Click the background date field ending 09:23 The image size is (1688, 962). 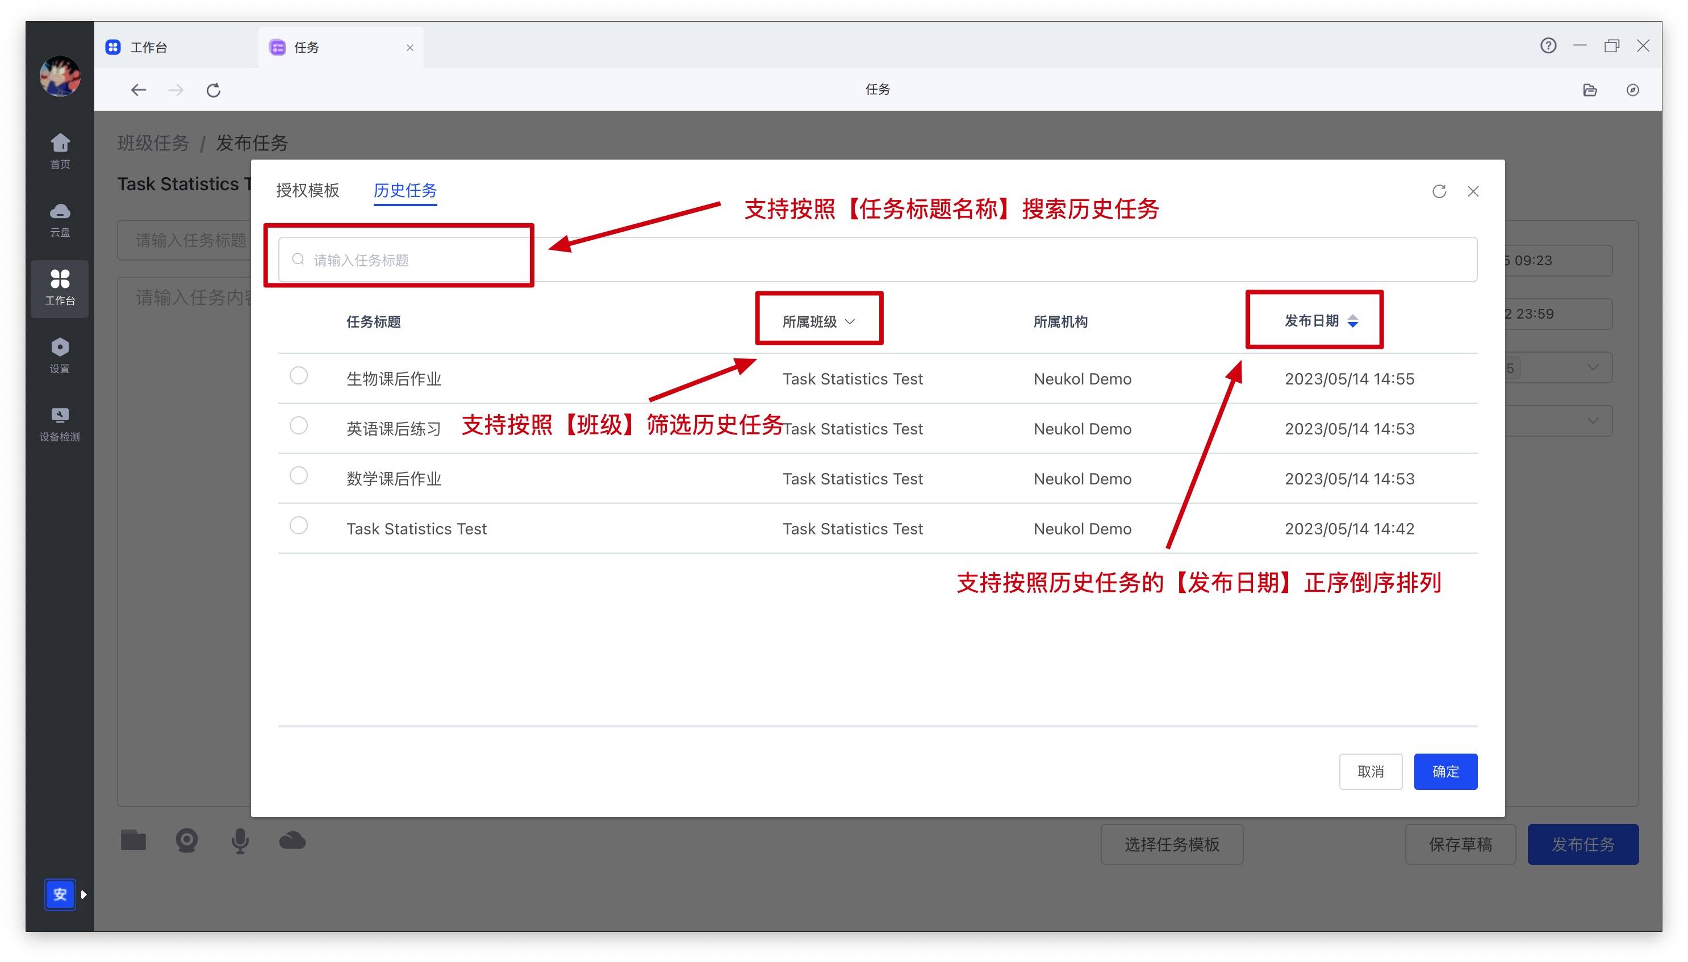click(x=1558, y=260)
